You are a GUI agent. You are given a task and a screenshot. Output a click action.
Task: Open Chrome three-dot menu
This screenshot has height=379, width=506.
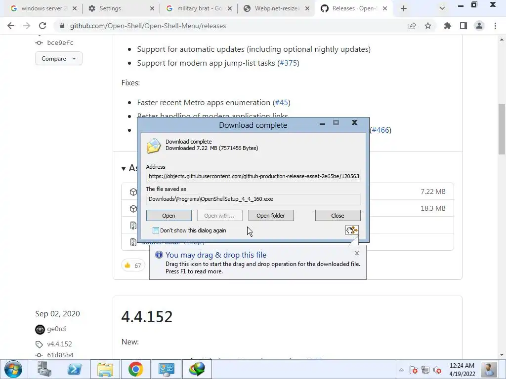pyautogui.click(x=495, y=26)
